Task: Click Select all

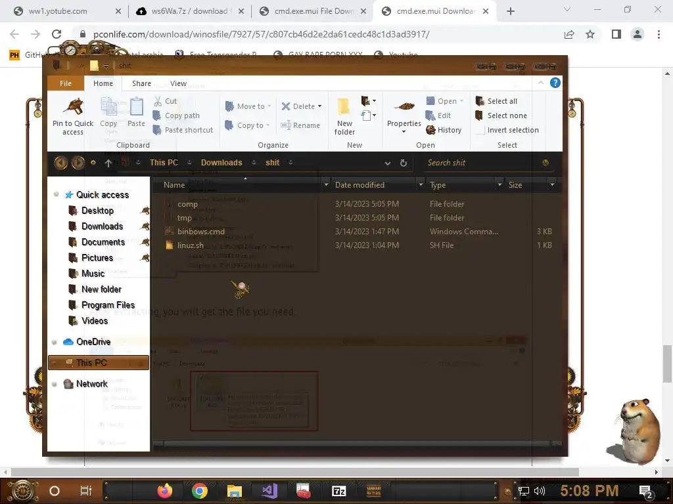Action: tap(497, 101)
